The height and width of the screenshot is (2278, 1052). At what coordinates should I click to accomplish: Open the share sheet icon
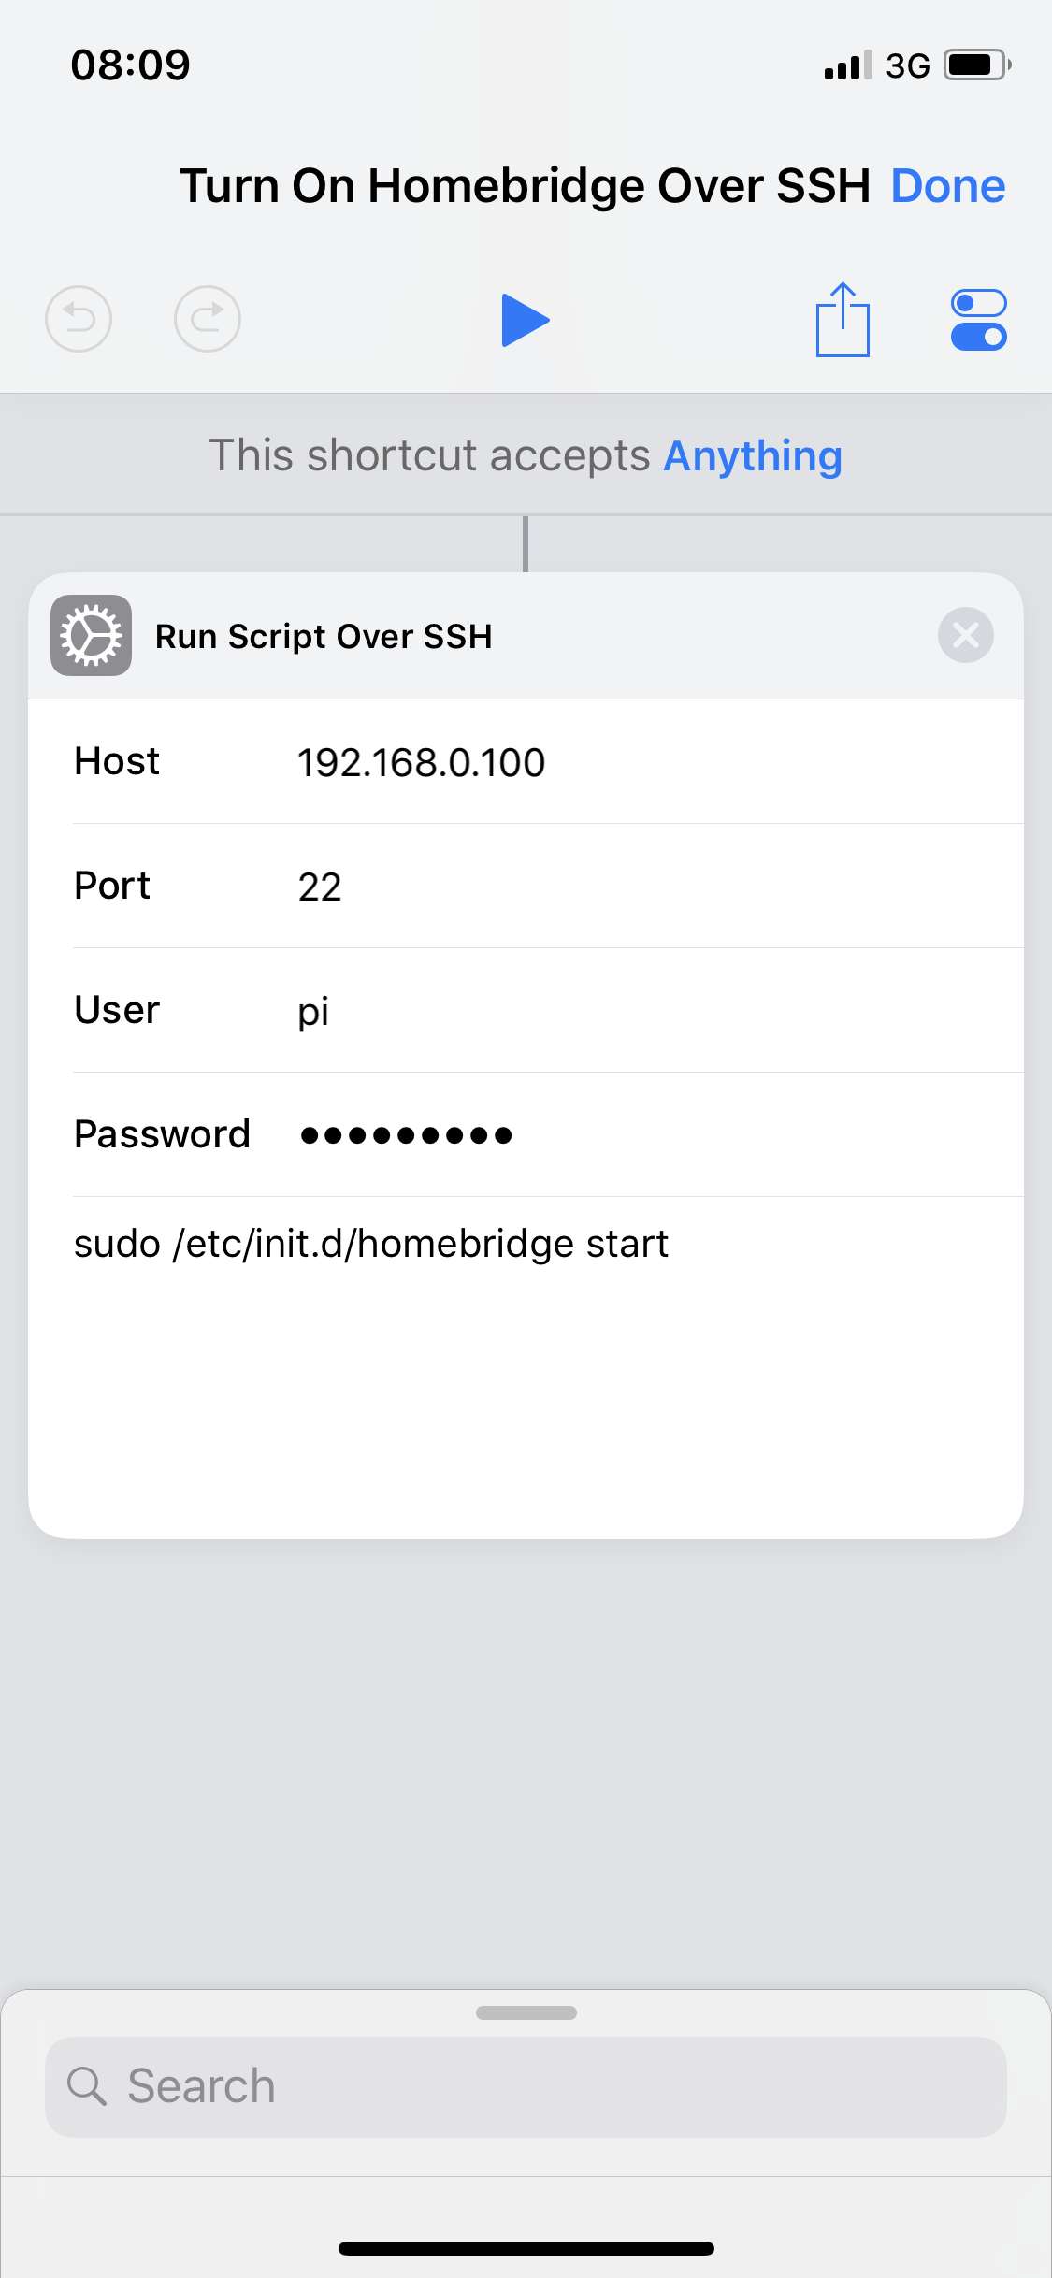pos(843,320)
